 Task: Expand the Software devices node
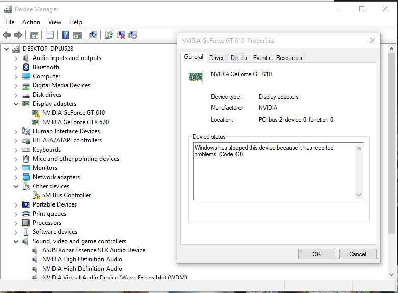point(16,232)
